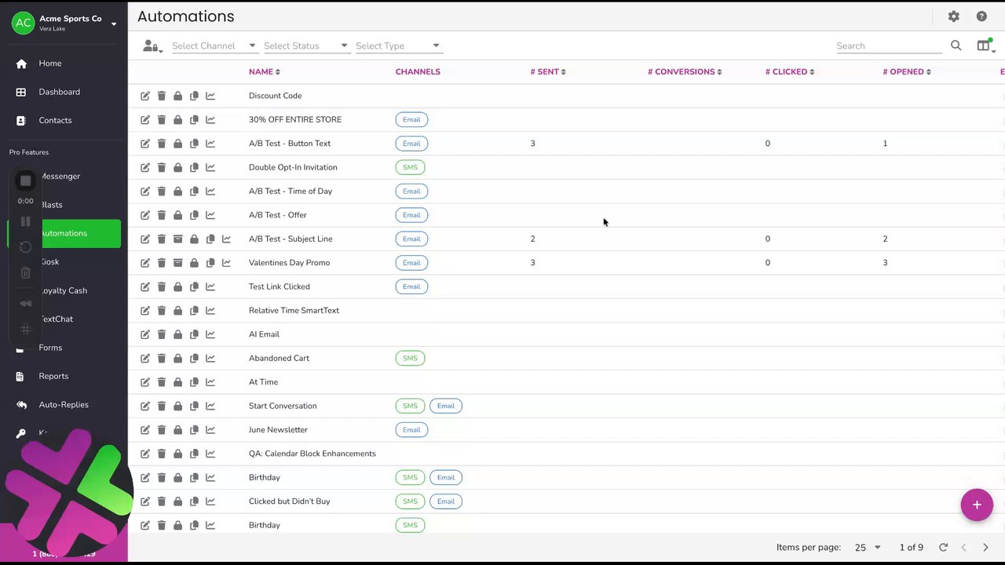1005x565 pixels.
Task: Delete the 30% OFF ENTIRE STORE automation
Action: click(x=162, y=119)
